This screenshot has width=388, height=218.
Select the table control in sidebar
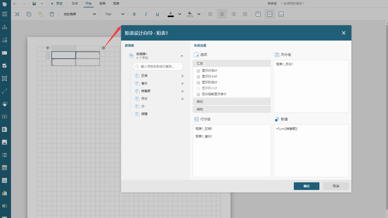[x=5, y=168]
